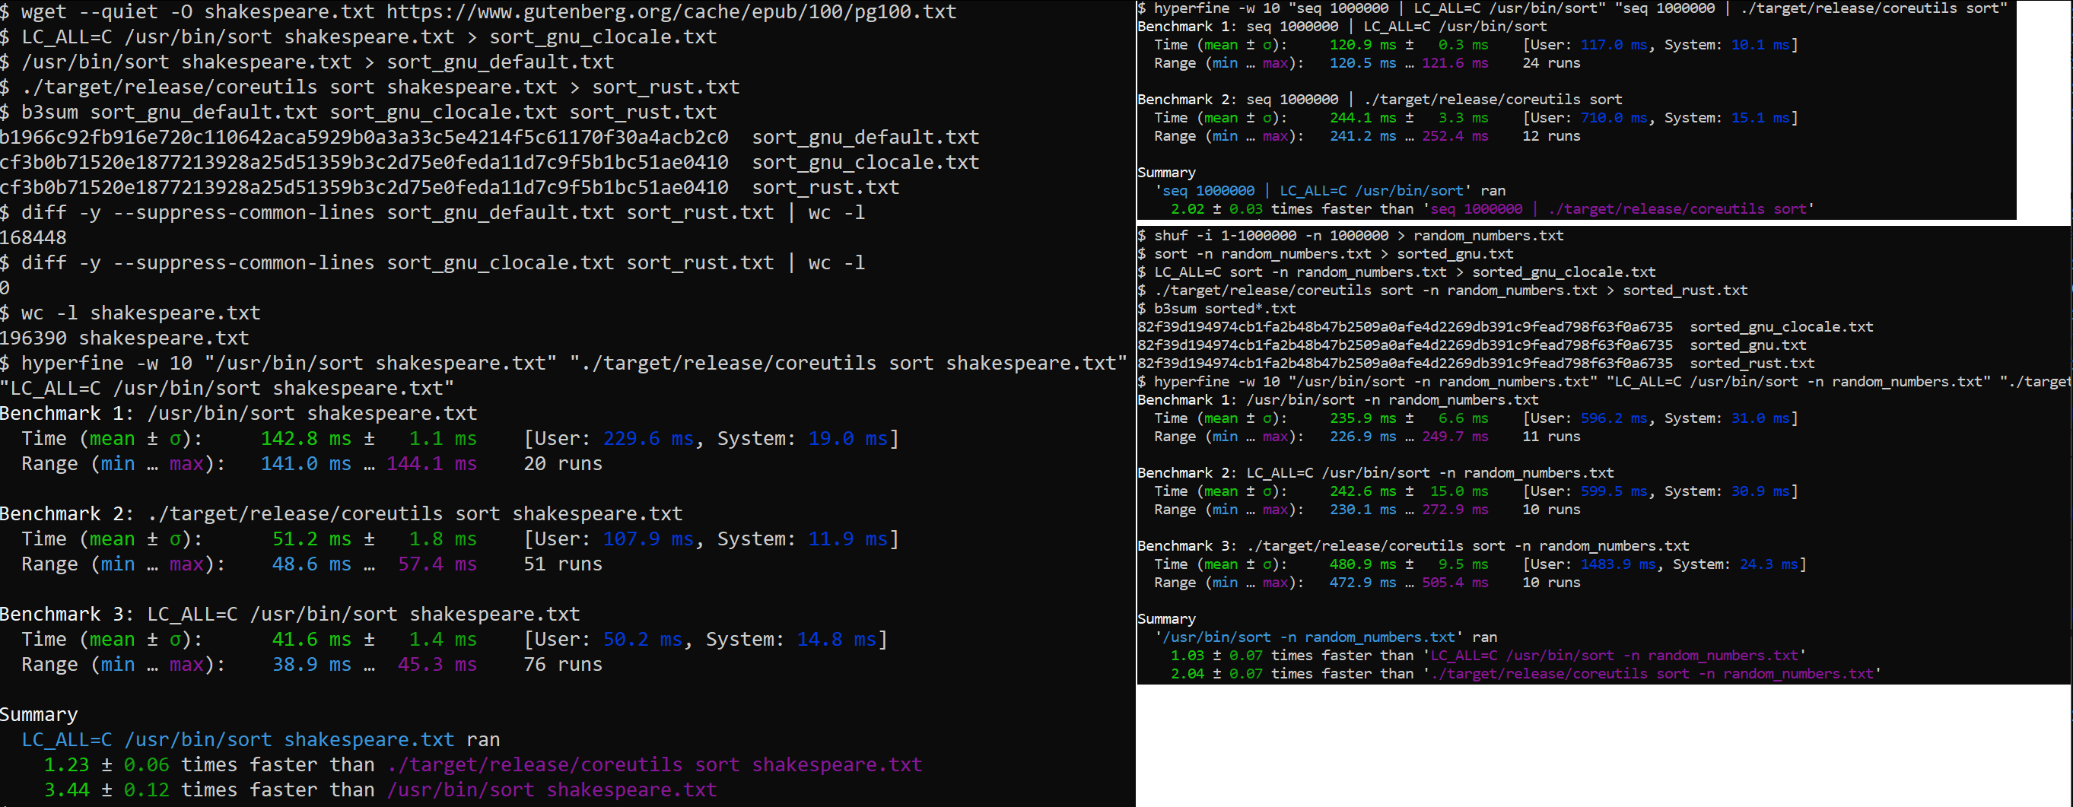
Task: Click the hyperfine seq 1000000 command line
Action: tap(1572, 9)
